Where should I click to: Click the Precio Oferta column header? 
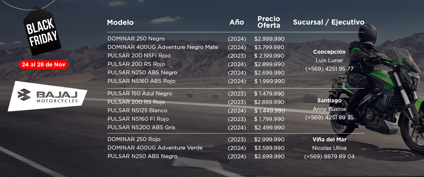(x=269, y=22)
